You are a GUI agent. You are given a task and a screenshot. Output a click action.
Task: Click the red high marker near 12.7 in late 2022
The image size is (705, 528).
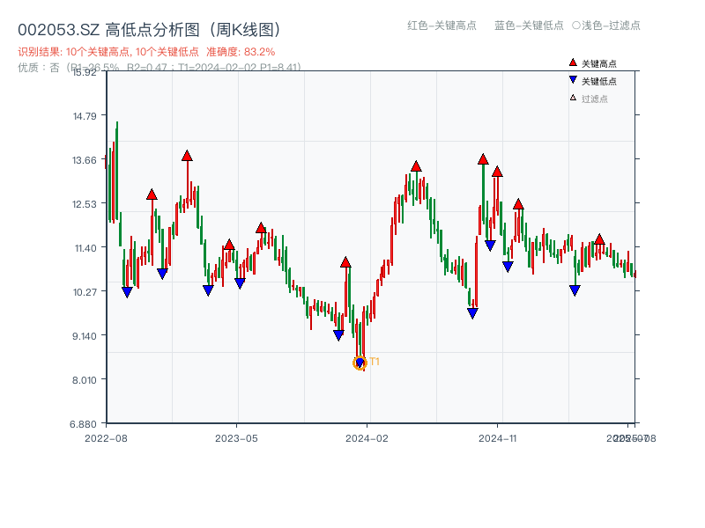[x=152, y=194]
